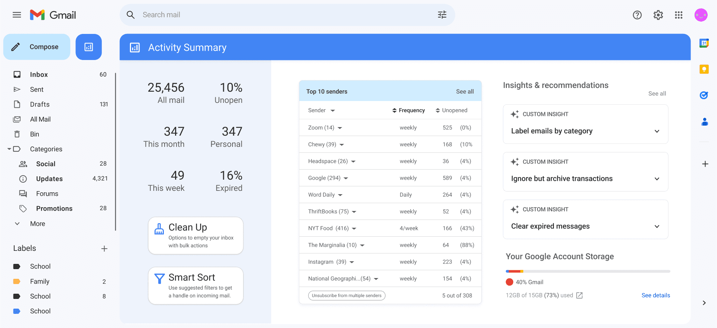Expand the Zoom (14) sender dropdown
Viewport: 717px width, 328px height.
pyautogui.click(x=340, y=128)
